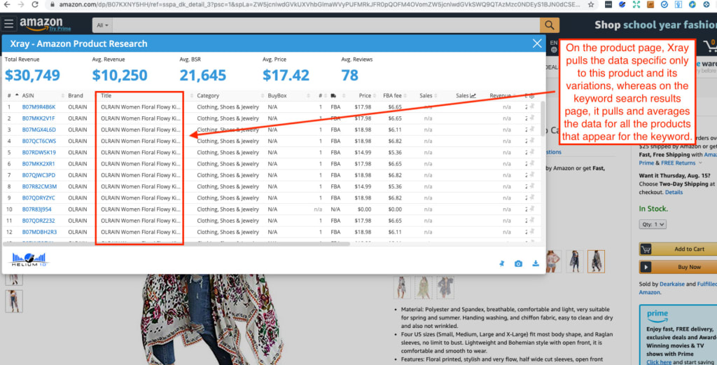Open the All departments search dropdown

[x=102, y=25]
